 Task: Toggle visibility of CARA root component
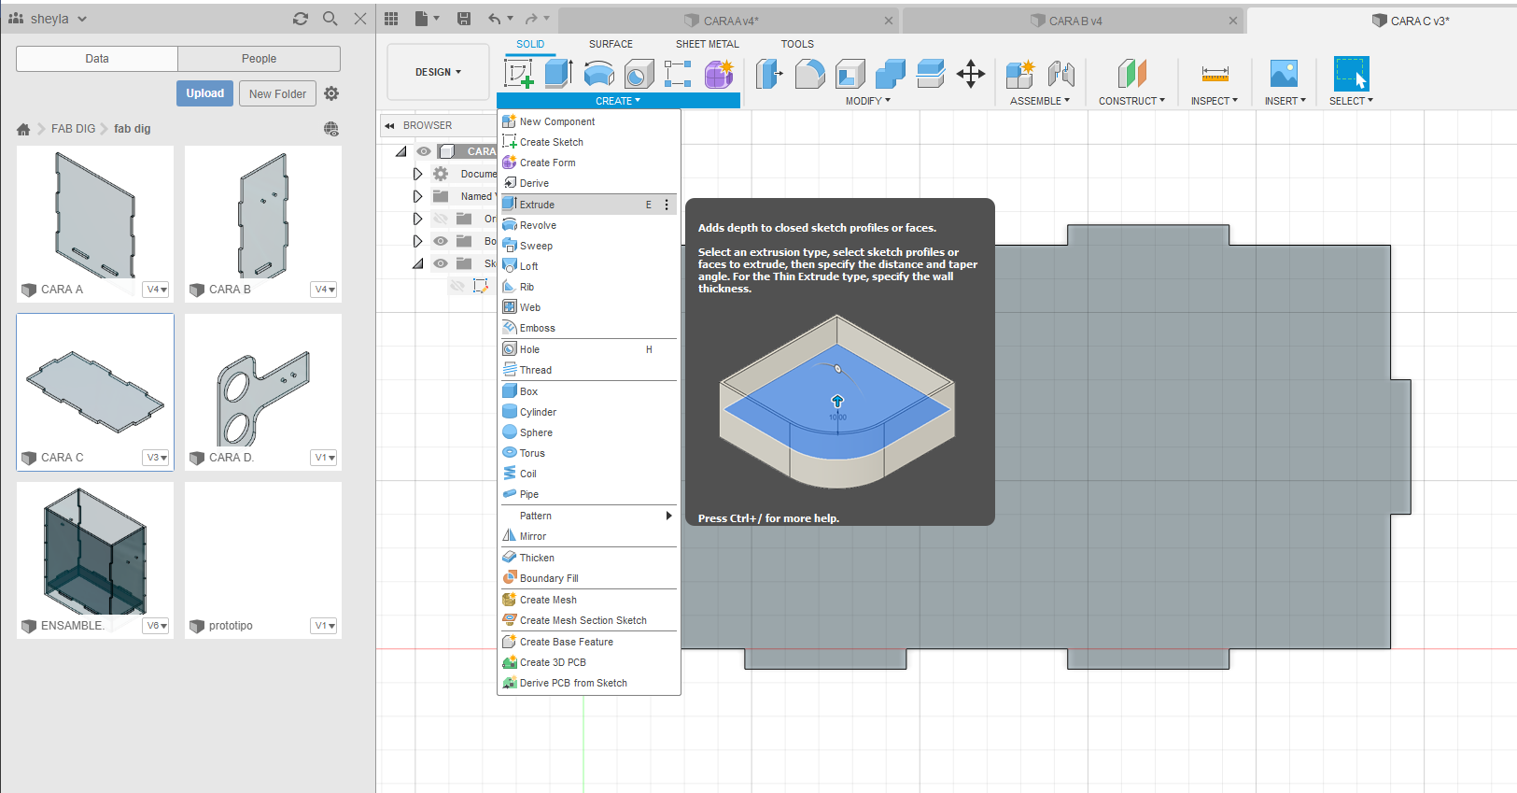[424, 151]
